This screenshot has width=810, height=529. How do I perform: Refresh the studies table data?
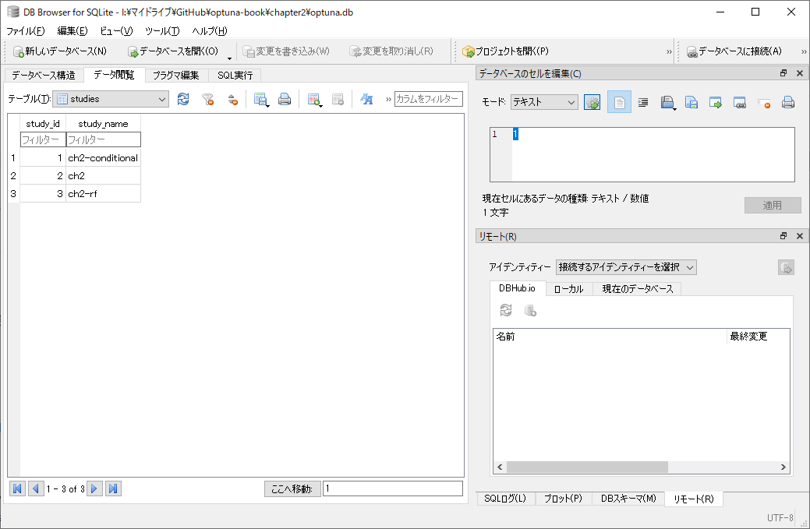(182, 100)
